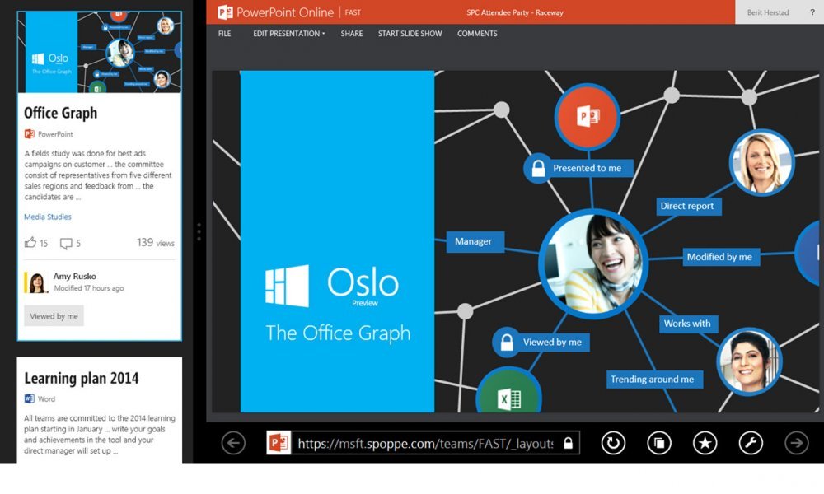
Task: Click the central laughing woman photo in slide
Action: pyautogui.click(x=593, y=264)
